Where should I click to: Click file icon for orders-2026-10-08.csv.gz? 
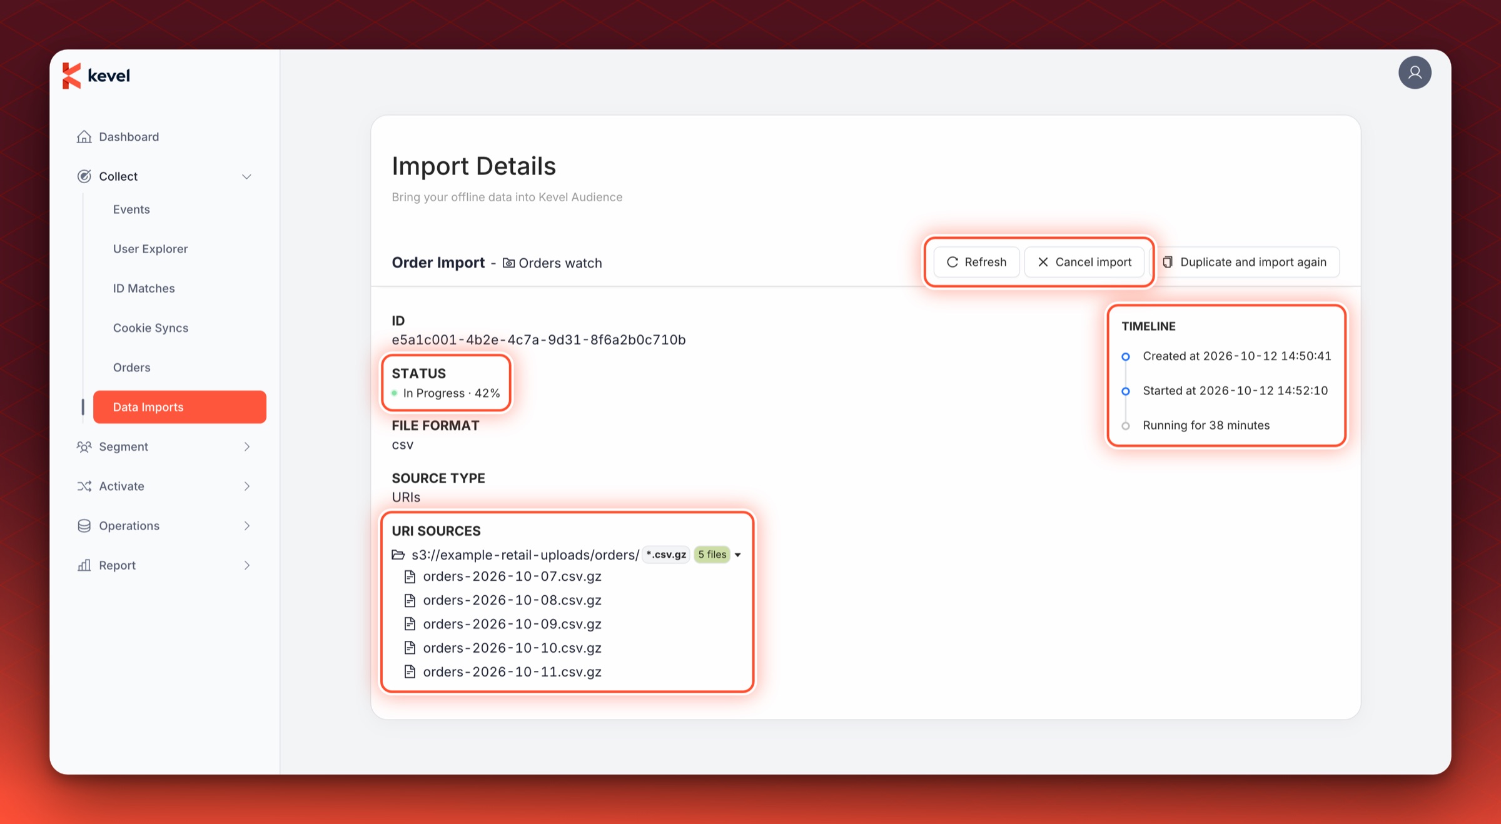410,600
